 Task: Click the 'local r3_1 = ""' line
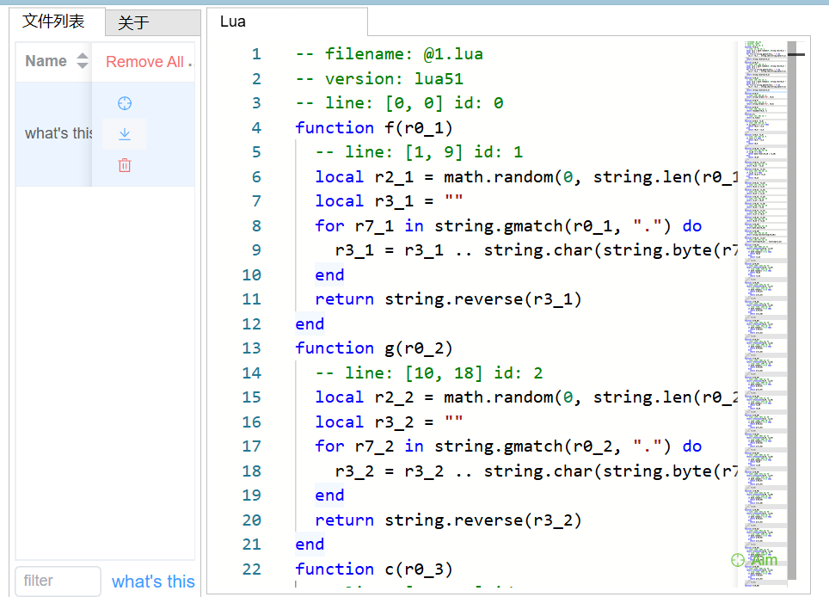tap(389, 201)
